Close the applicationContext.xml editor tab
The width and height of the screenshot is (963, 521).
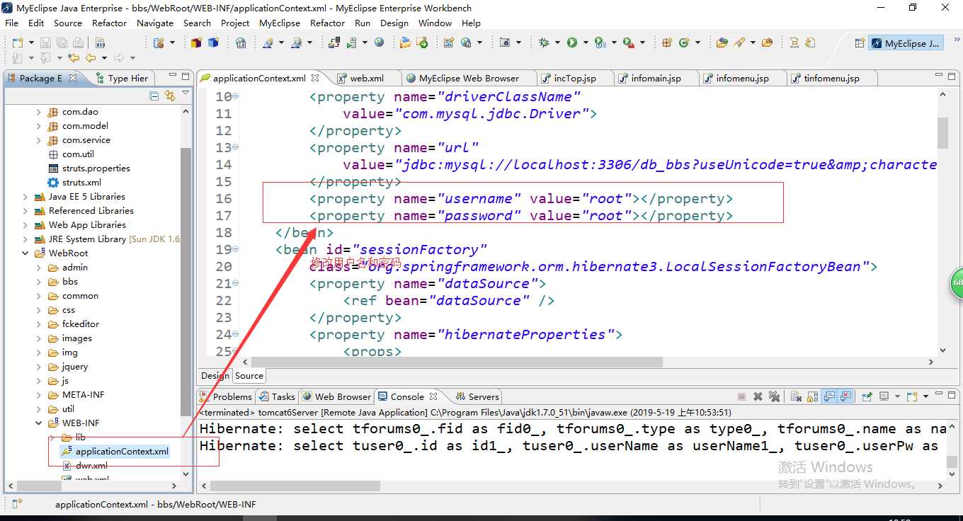[316, 78]
